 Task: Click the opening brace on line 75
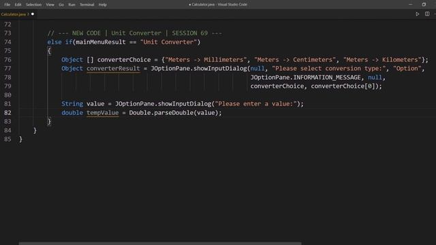click(49, 51)
